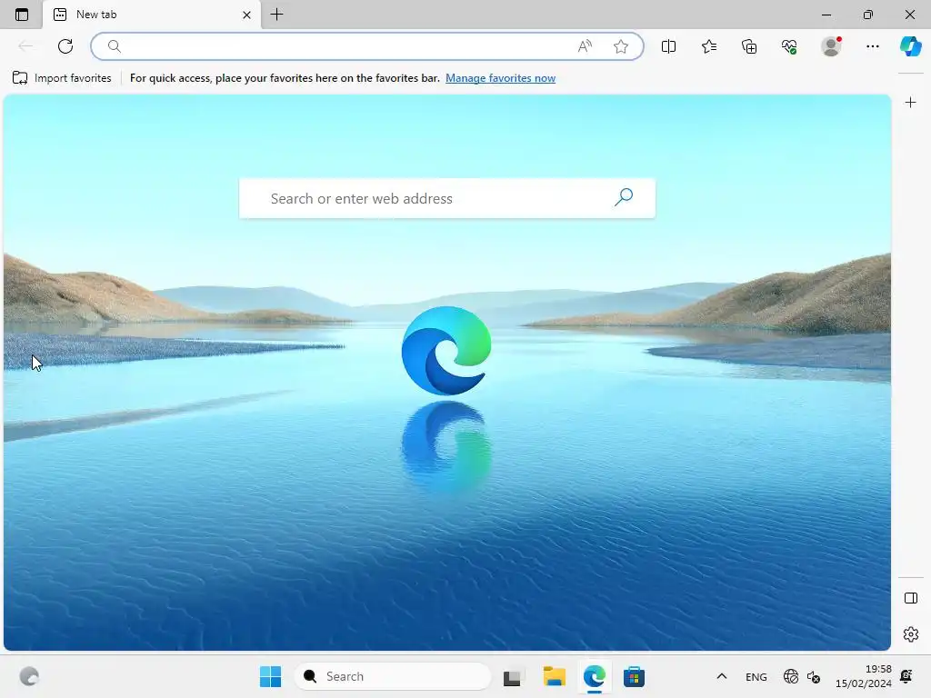Toggle the sidebar visibility icon
The image size is (931, 698).
[911, 598]
